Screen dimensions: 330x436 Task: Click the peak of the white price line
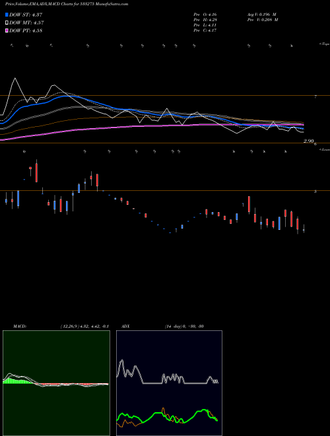click(15, 79)
